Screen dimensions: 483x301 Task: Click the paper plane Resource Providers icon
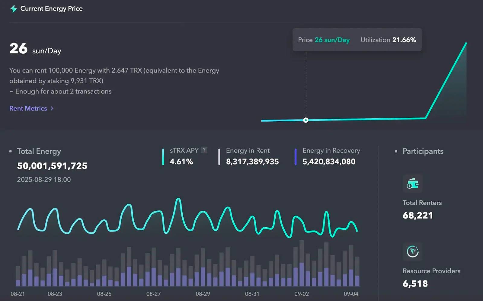[413, 251]
